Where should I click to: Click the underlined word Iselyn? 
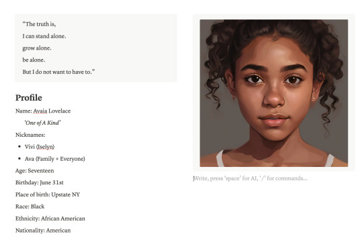point(46,147)
